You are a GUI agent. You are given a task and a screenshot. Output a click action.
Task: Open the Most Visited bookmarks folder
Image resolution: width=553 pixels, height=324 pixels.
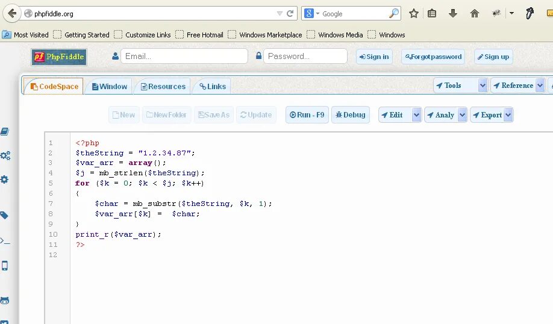[25, 35]
